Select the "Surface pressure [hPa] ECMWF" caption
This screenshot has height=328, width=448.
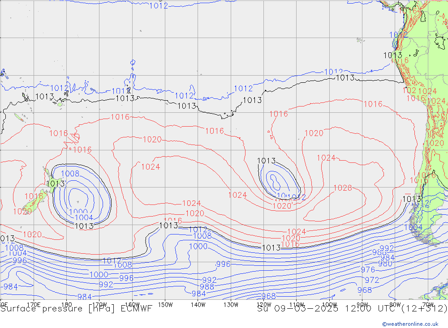tap(76, 309)
